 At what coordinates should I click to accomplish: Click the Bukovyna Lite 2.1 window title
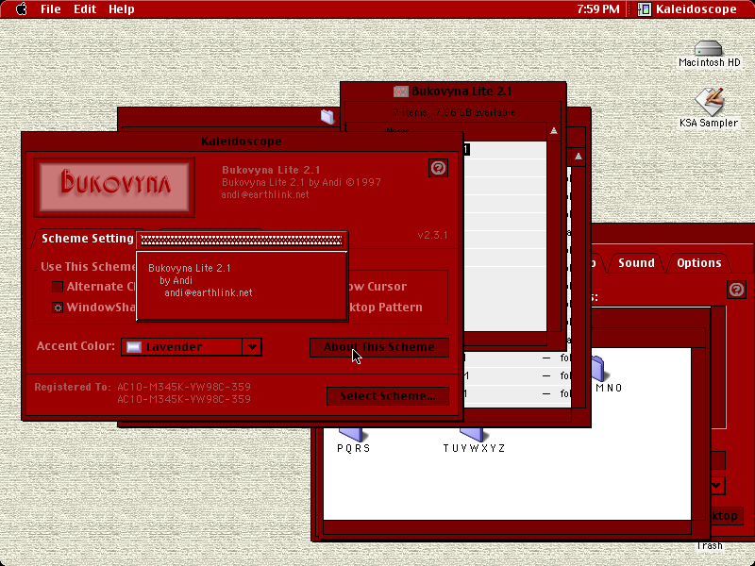[x=461, y=91]
